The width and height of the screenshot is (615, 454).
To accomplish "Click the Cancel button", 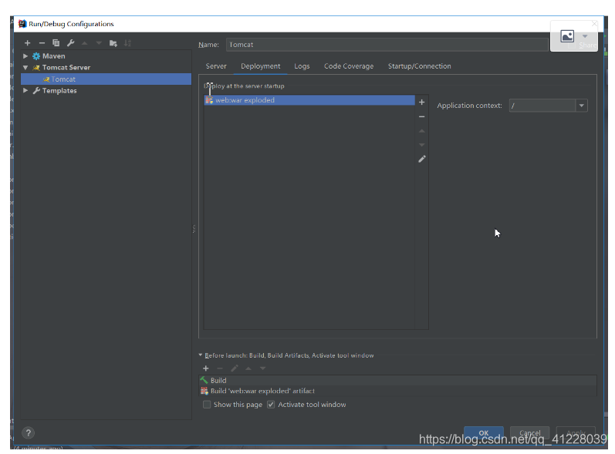I will tap(530, 433).
